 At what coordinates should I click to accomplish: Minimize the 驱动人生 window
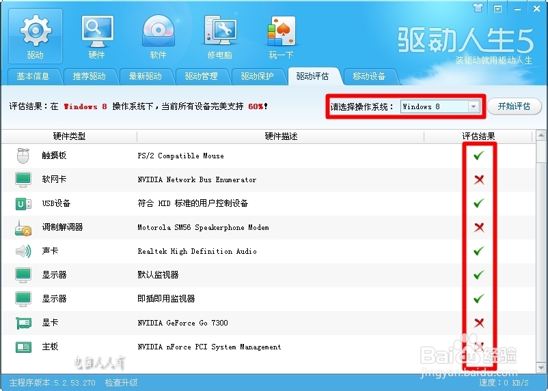coord(517,9)
